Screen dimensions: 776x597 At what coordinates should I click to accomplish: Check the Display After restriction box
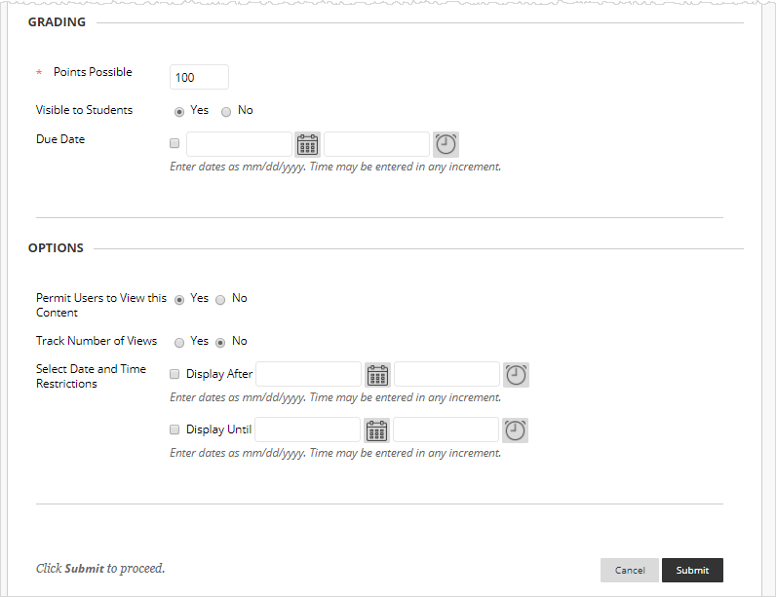click(x=175, y=374)
